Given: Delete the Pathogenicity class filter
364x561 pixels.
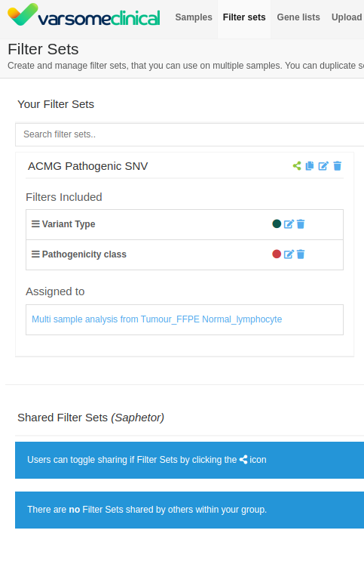Looking at the screenshot, I should point(301,254).
